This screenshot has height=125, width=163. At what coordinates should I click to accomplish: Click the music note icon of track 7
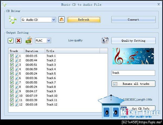pos(17,82)
